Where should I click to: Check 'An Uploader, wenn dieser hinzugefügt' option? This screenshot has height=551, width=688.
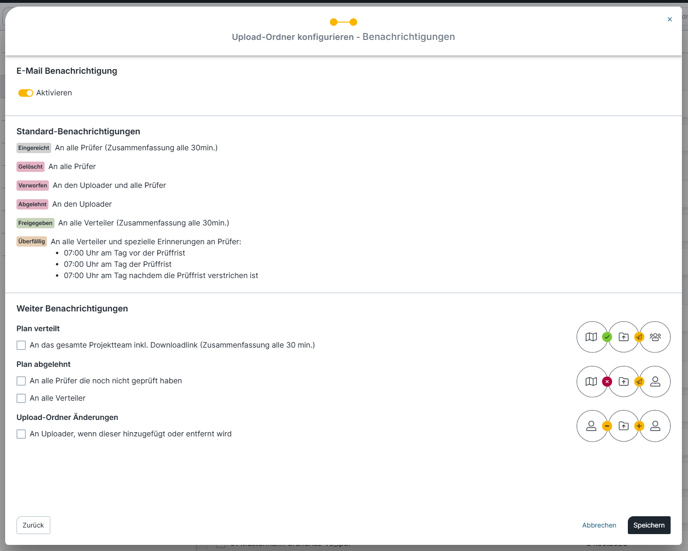click(x=21, y=434)
